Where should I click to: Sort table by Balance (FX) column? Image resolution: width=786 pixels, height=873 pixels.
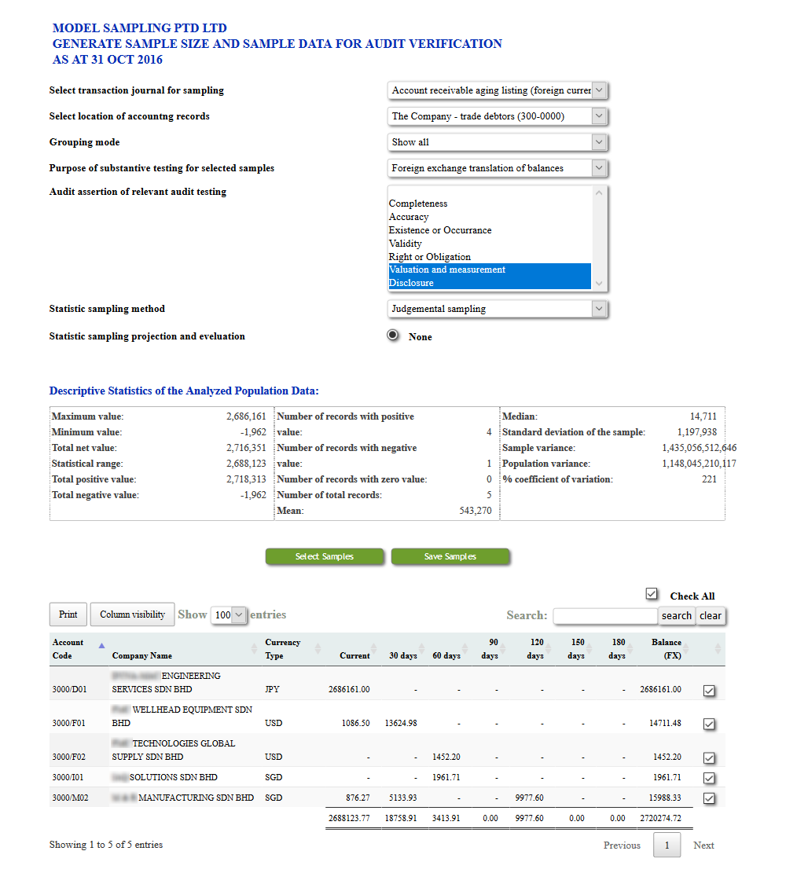tap(667, 649)
